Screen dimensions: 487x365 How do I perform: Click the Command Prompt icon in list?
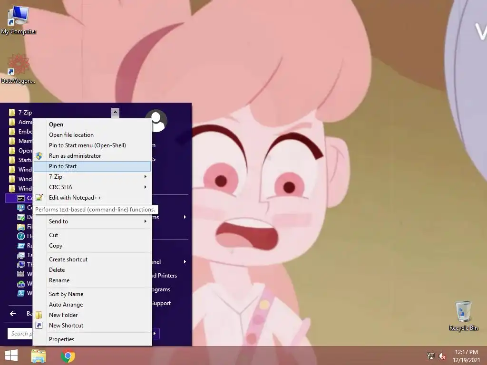click(21, 198)
